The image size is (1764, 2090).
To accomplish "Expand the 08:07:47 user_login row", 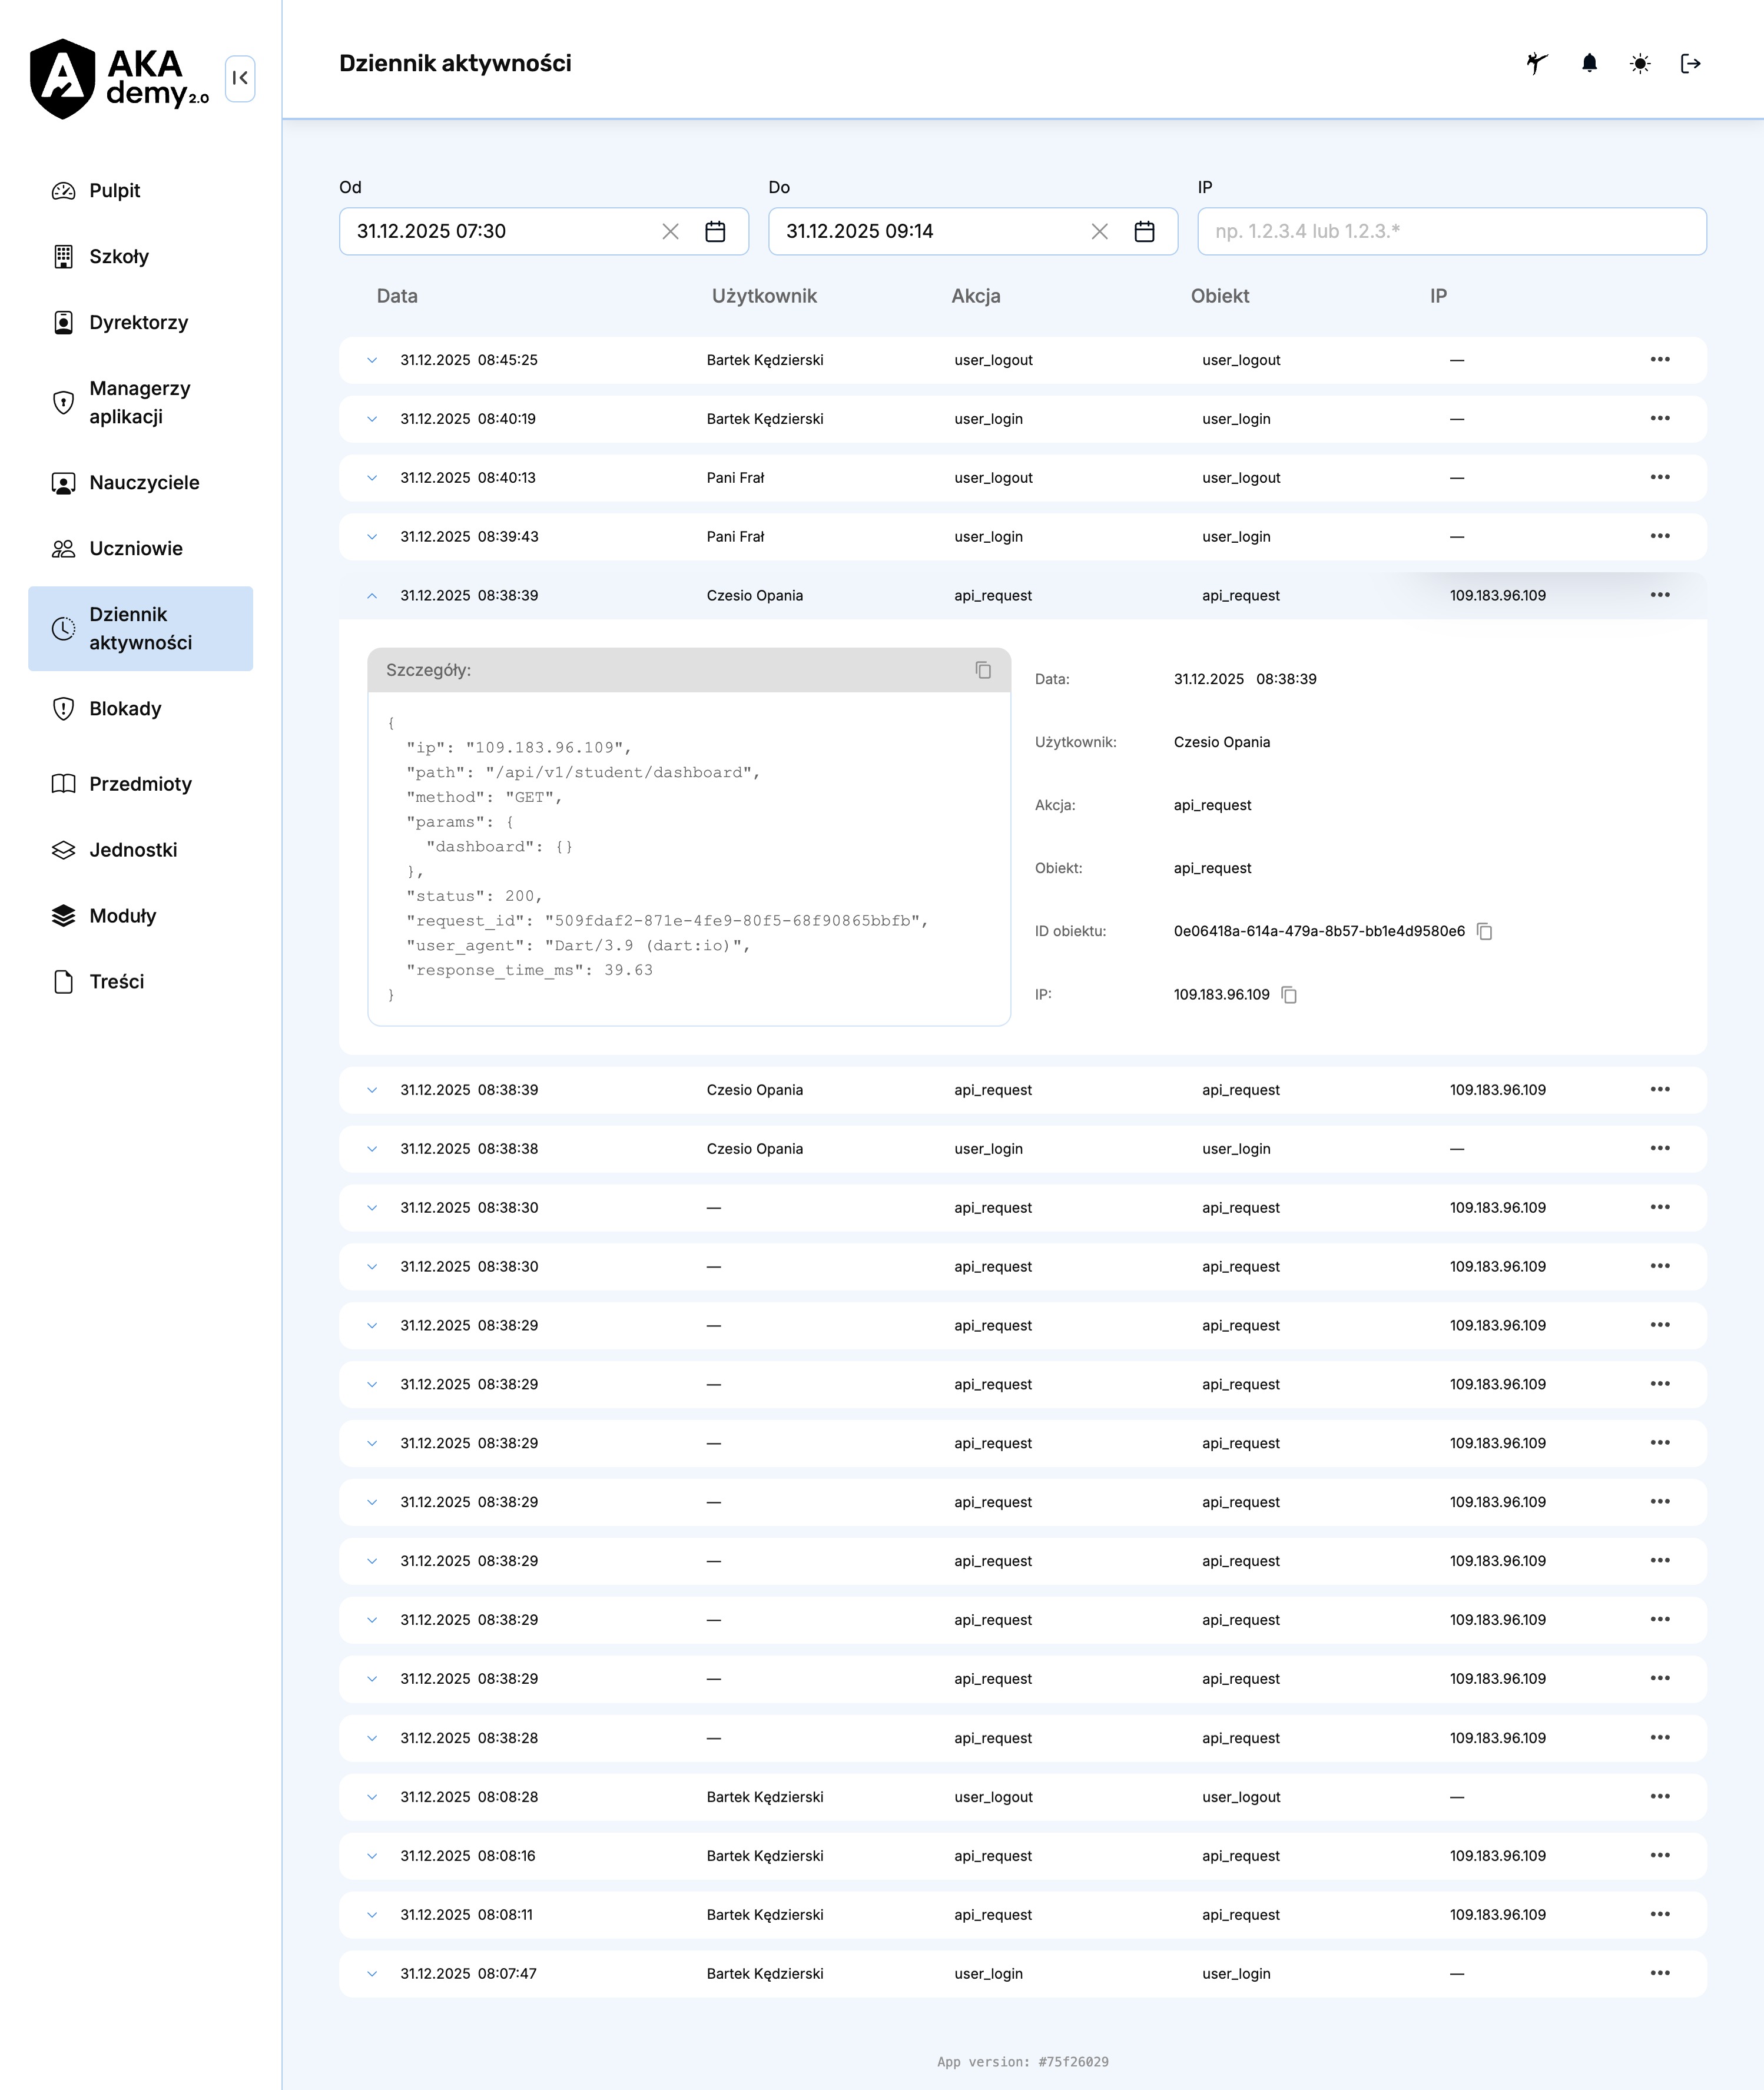I will click(372, 1973).
